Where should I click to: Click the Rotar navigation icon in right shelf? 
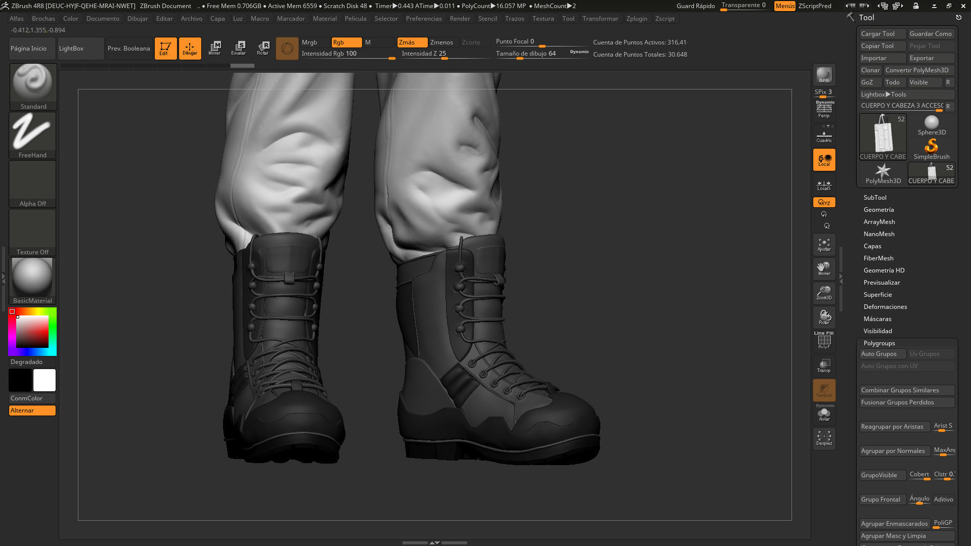tap(824, 317)
